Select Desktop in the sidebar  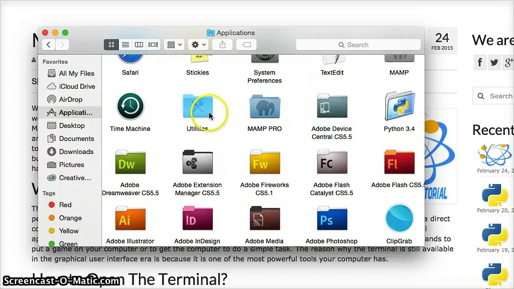tap(70, 126)
